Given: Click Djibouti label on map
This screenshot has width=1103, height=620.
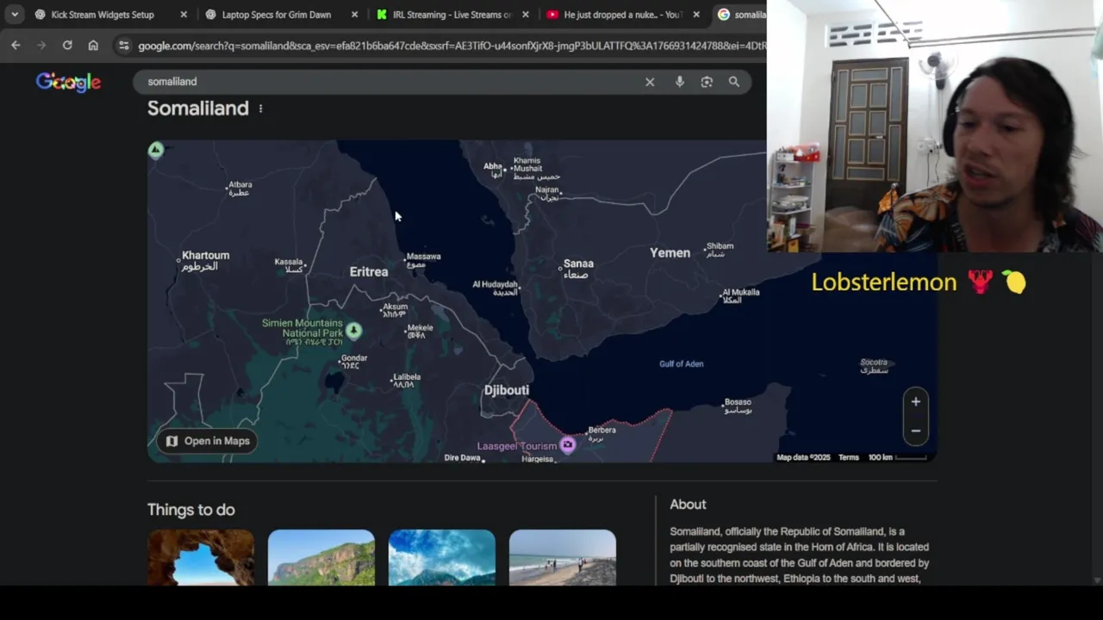Looking at the screenshot, I should [506, 390].
